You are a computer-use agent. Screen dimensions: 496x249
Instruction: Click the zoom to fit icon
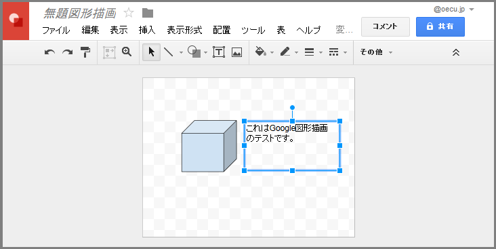point(109,52)
